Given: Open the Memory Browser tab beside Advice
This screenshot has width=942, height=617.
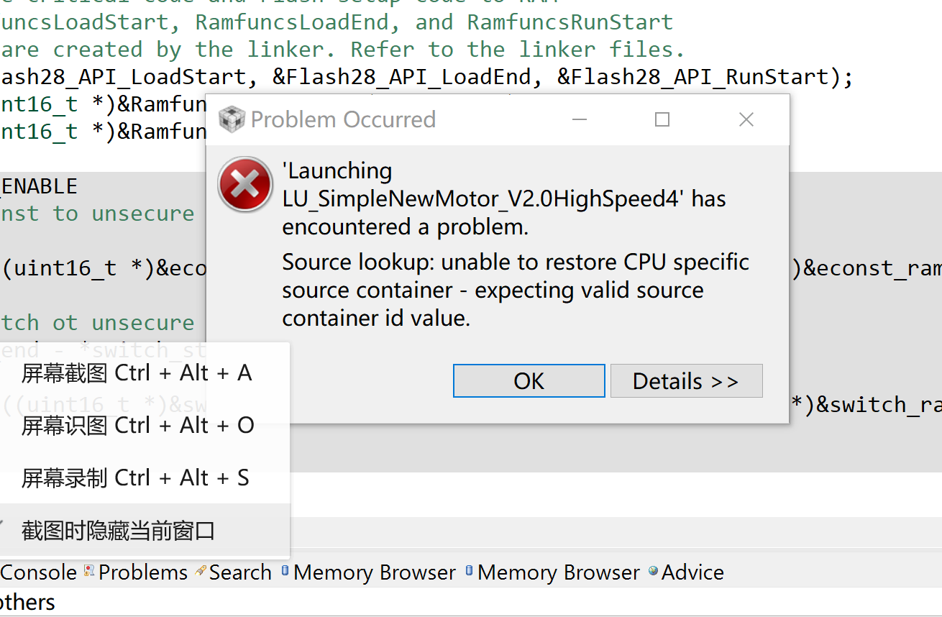Looking at the screenshot, I should (x=558, y=572).
